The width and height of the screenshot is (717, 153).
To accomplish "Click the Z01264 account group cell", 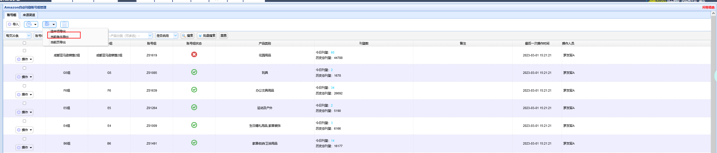I will (x=152, y=108).
